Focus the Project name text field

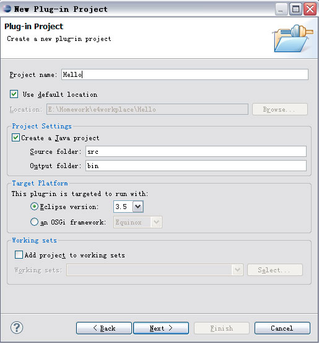(185, 74)
